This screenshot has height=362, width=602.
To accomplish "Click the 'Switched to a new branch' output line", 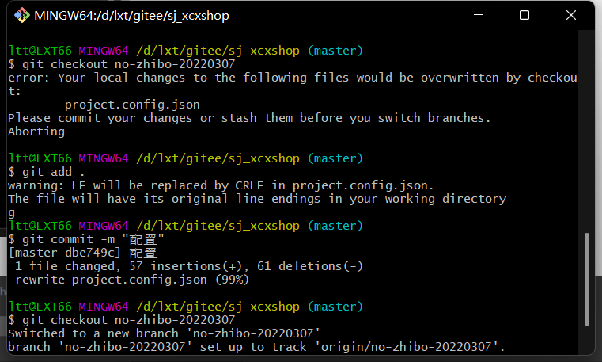I will point(164,333).
